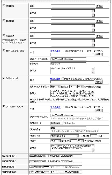Click the 銀行振込 説明文 text area
This screenshot has height=175, width=112.
(71, 13)
